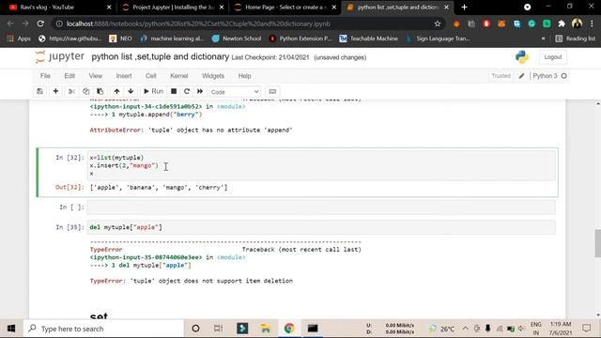The image size is (601, 338).
Task: Click the del mytuple cell editor
Action: pyautogui.click(x=321, y=227)
